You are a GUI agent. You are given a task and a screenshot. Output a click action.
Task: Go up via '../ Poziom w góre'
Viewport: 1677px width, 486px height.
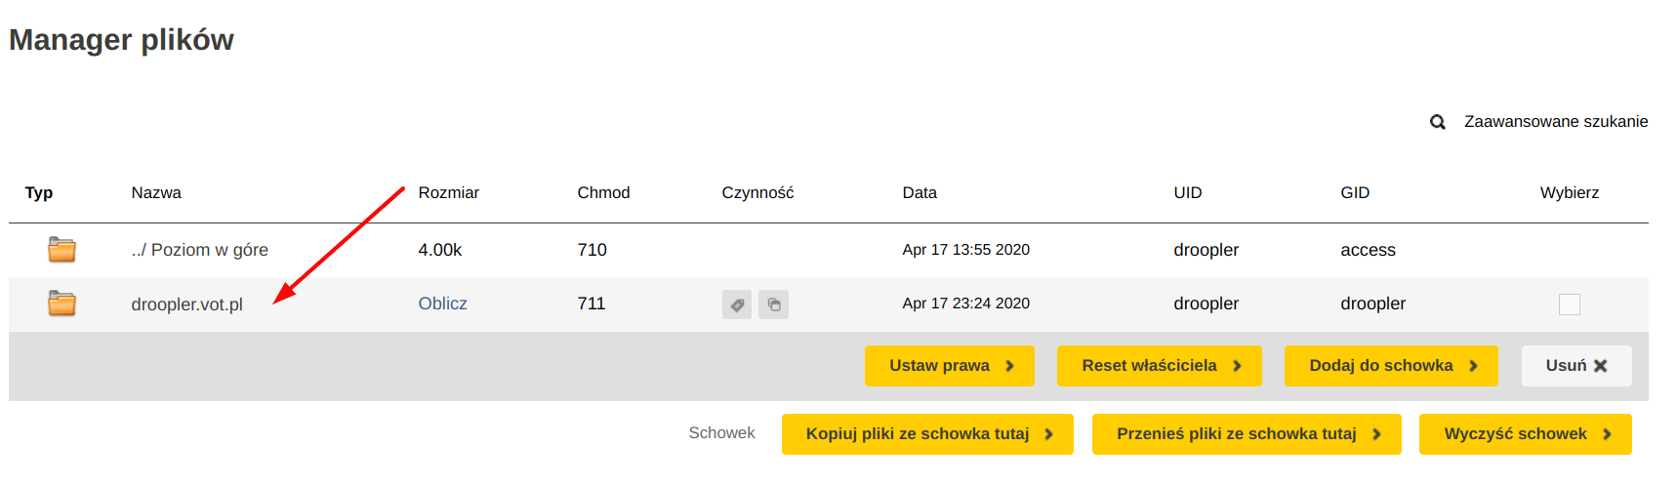coord(200,250)
